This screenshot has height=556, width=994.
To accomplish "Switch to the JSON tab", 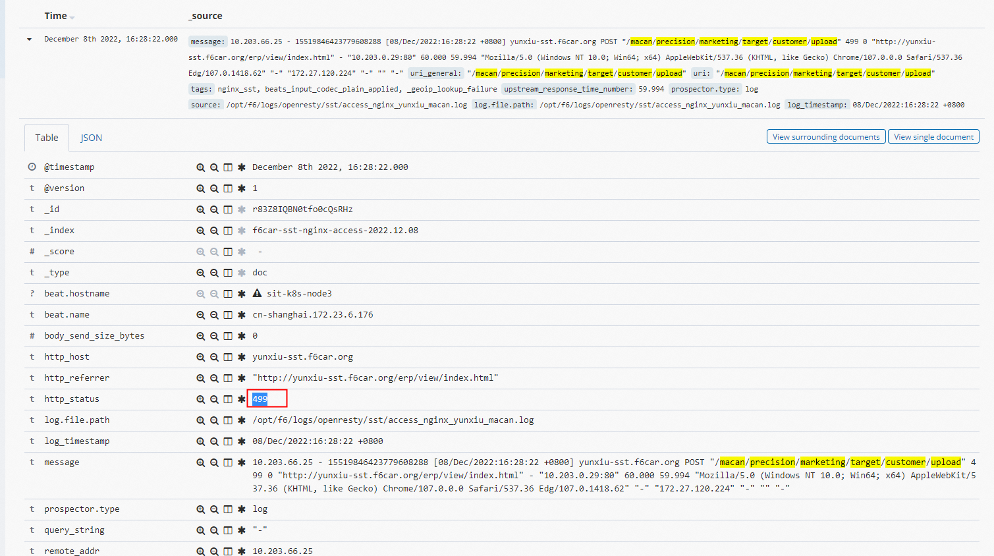I will [91, 138].
